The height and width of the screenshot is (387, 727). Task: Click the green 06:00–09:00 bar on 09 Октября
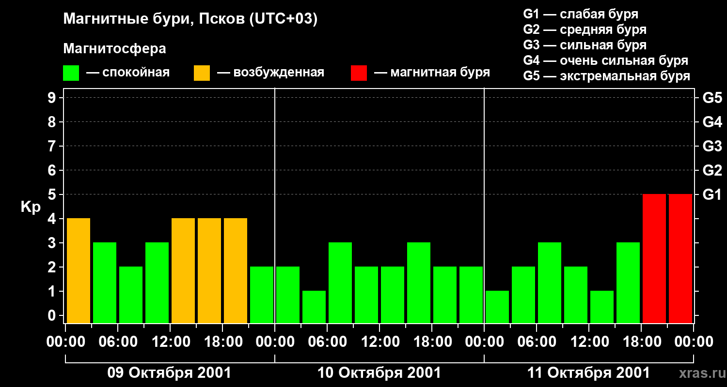tap(131, 295)
